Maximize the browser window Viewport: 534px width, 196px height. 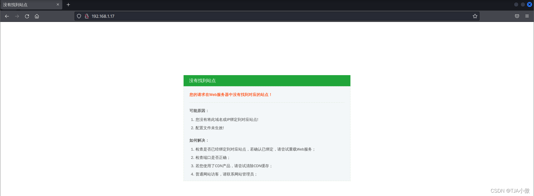[523, 4]
